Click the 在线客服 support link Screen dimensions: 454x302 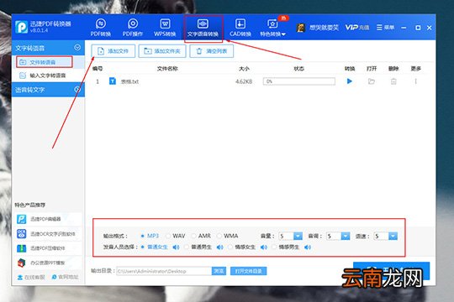tap(31, 277)
